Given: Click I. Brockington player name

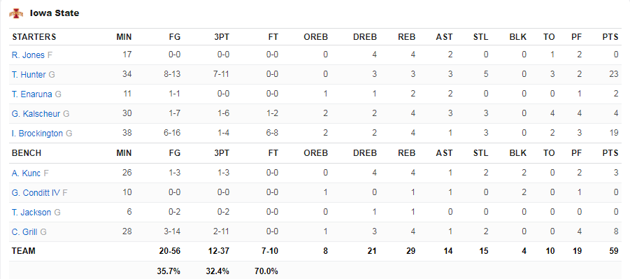Looking at the screenshot, I should (37, 134).
